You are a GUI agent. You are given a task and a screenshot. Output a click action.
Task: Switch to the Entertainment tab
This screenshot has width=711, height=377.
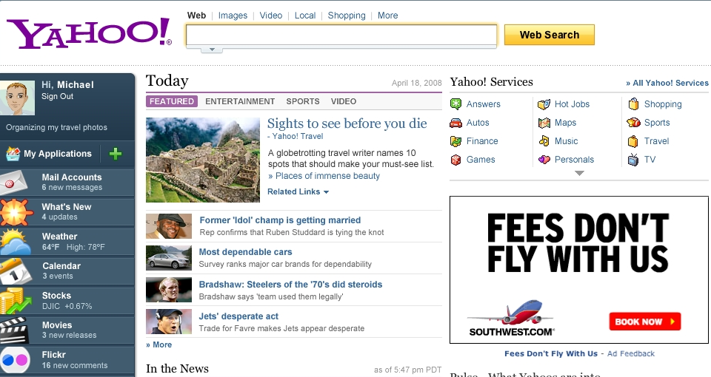240,101
